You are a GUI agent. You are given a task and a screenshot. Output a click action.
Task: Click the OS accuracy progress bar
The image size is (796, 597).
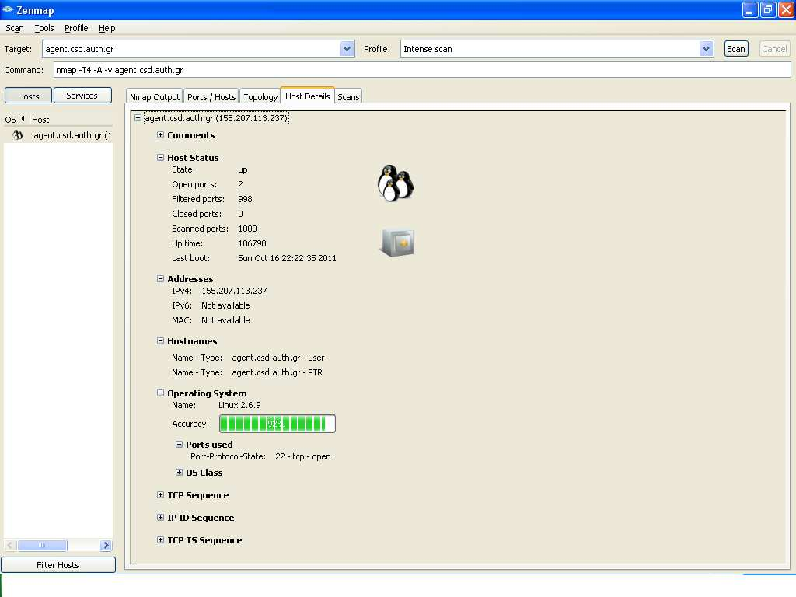pyautogui.click(x=278, y=424)
